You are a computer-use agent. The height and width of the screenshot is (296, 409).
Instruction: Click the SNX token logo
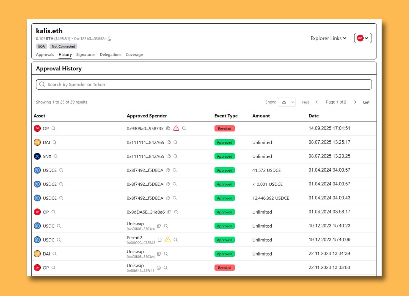[x=37, y=156]
